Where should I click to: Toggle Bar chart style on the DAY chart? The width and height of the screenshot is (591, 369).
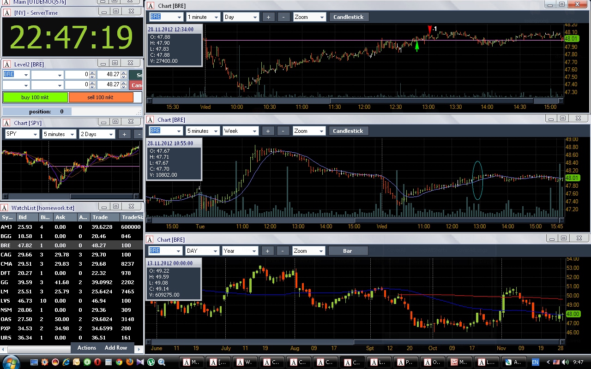click(x=348, y=251)
